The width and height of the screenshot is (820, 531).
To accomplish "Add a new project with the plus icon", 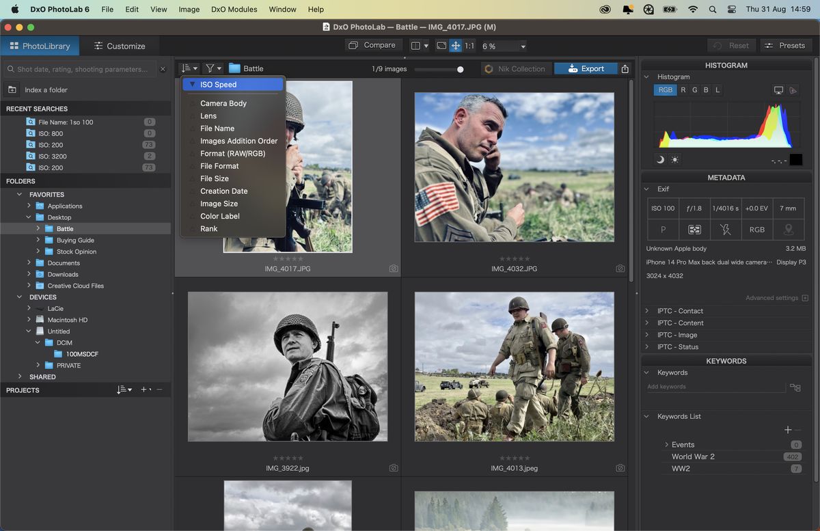I will coord(146,390).
